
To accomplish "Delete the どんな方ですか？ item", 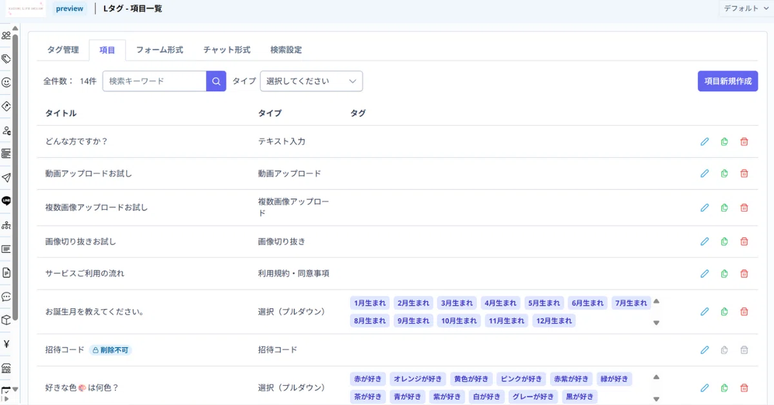I will click(x=744, y=141).
